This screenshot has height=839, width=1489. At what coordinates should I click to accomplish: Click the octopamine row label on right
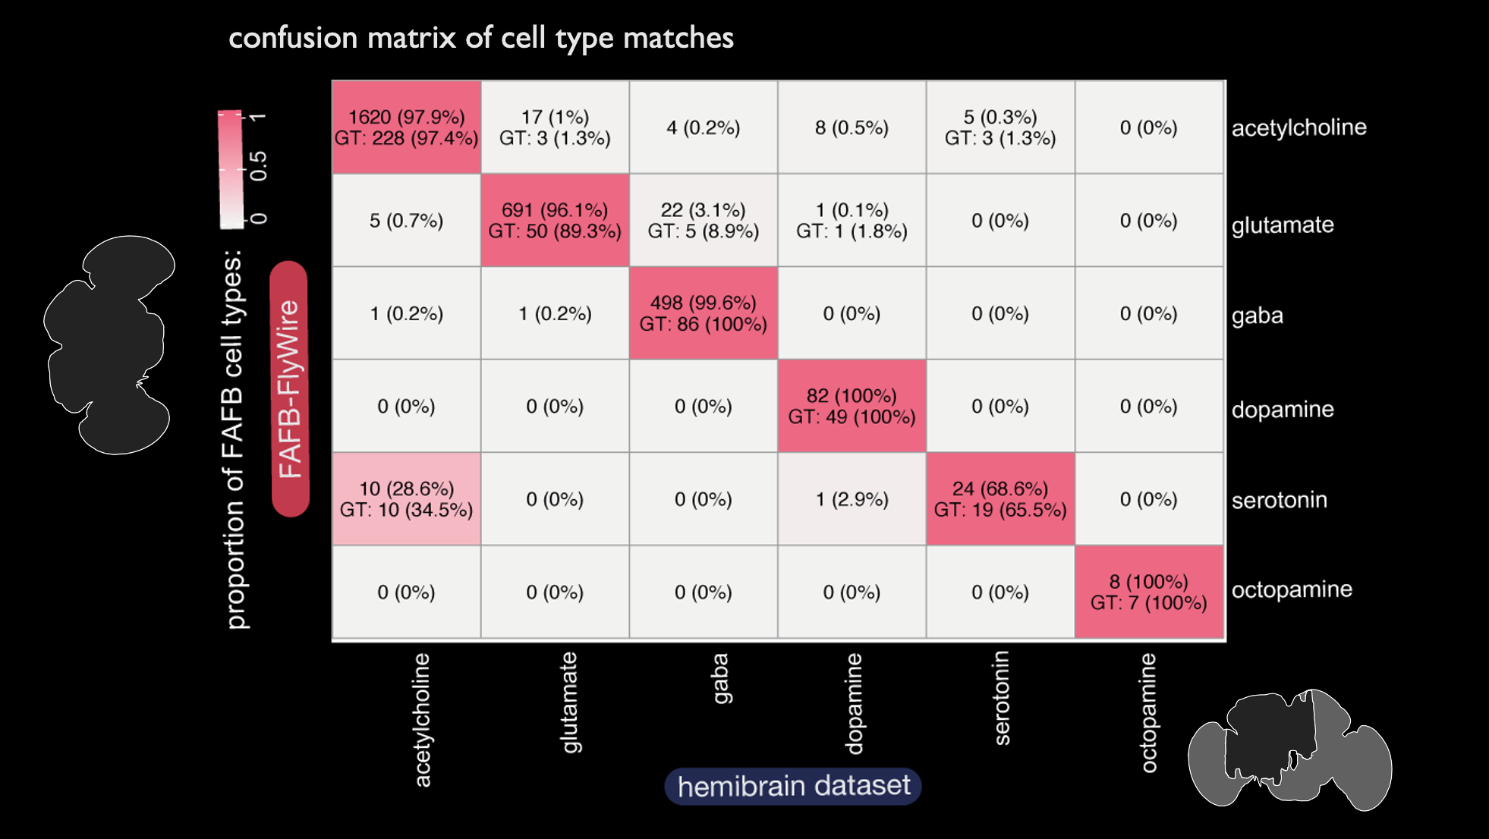1292,589
